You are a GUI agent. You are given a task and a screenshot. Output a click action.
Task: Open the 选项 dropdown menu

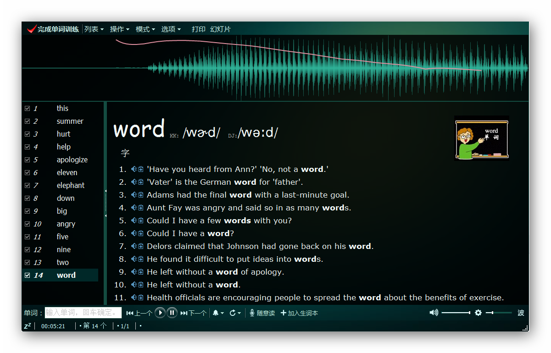(x=171, y=29)
